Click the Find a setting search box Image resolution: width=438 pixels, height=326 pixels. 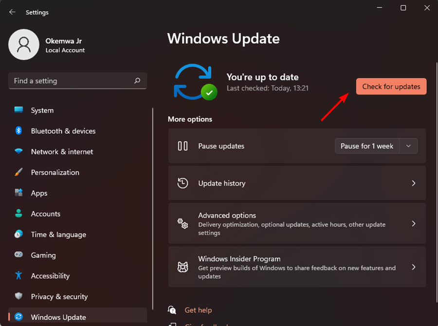point(77,81)
